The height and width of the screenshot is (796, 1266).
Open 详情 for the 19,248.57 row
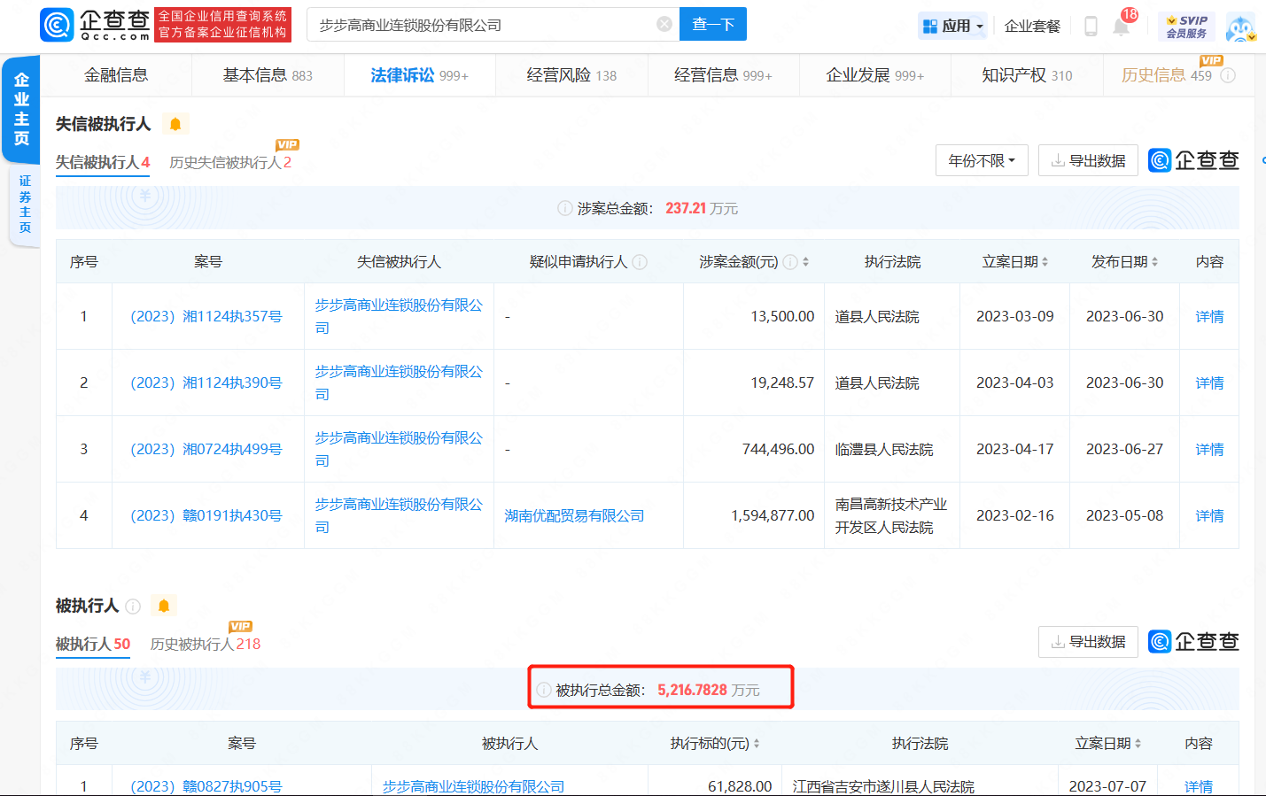pyautogui.click(x=1209, y=383)
